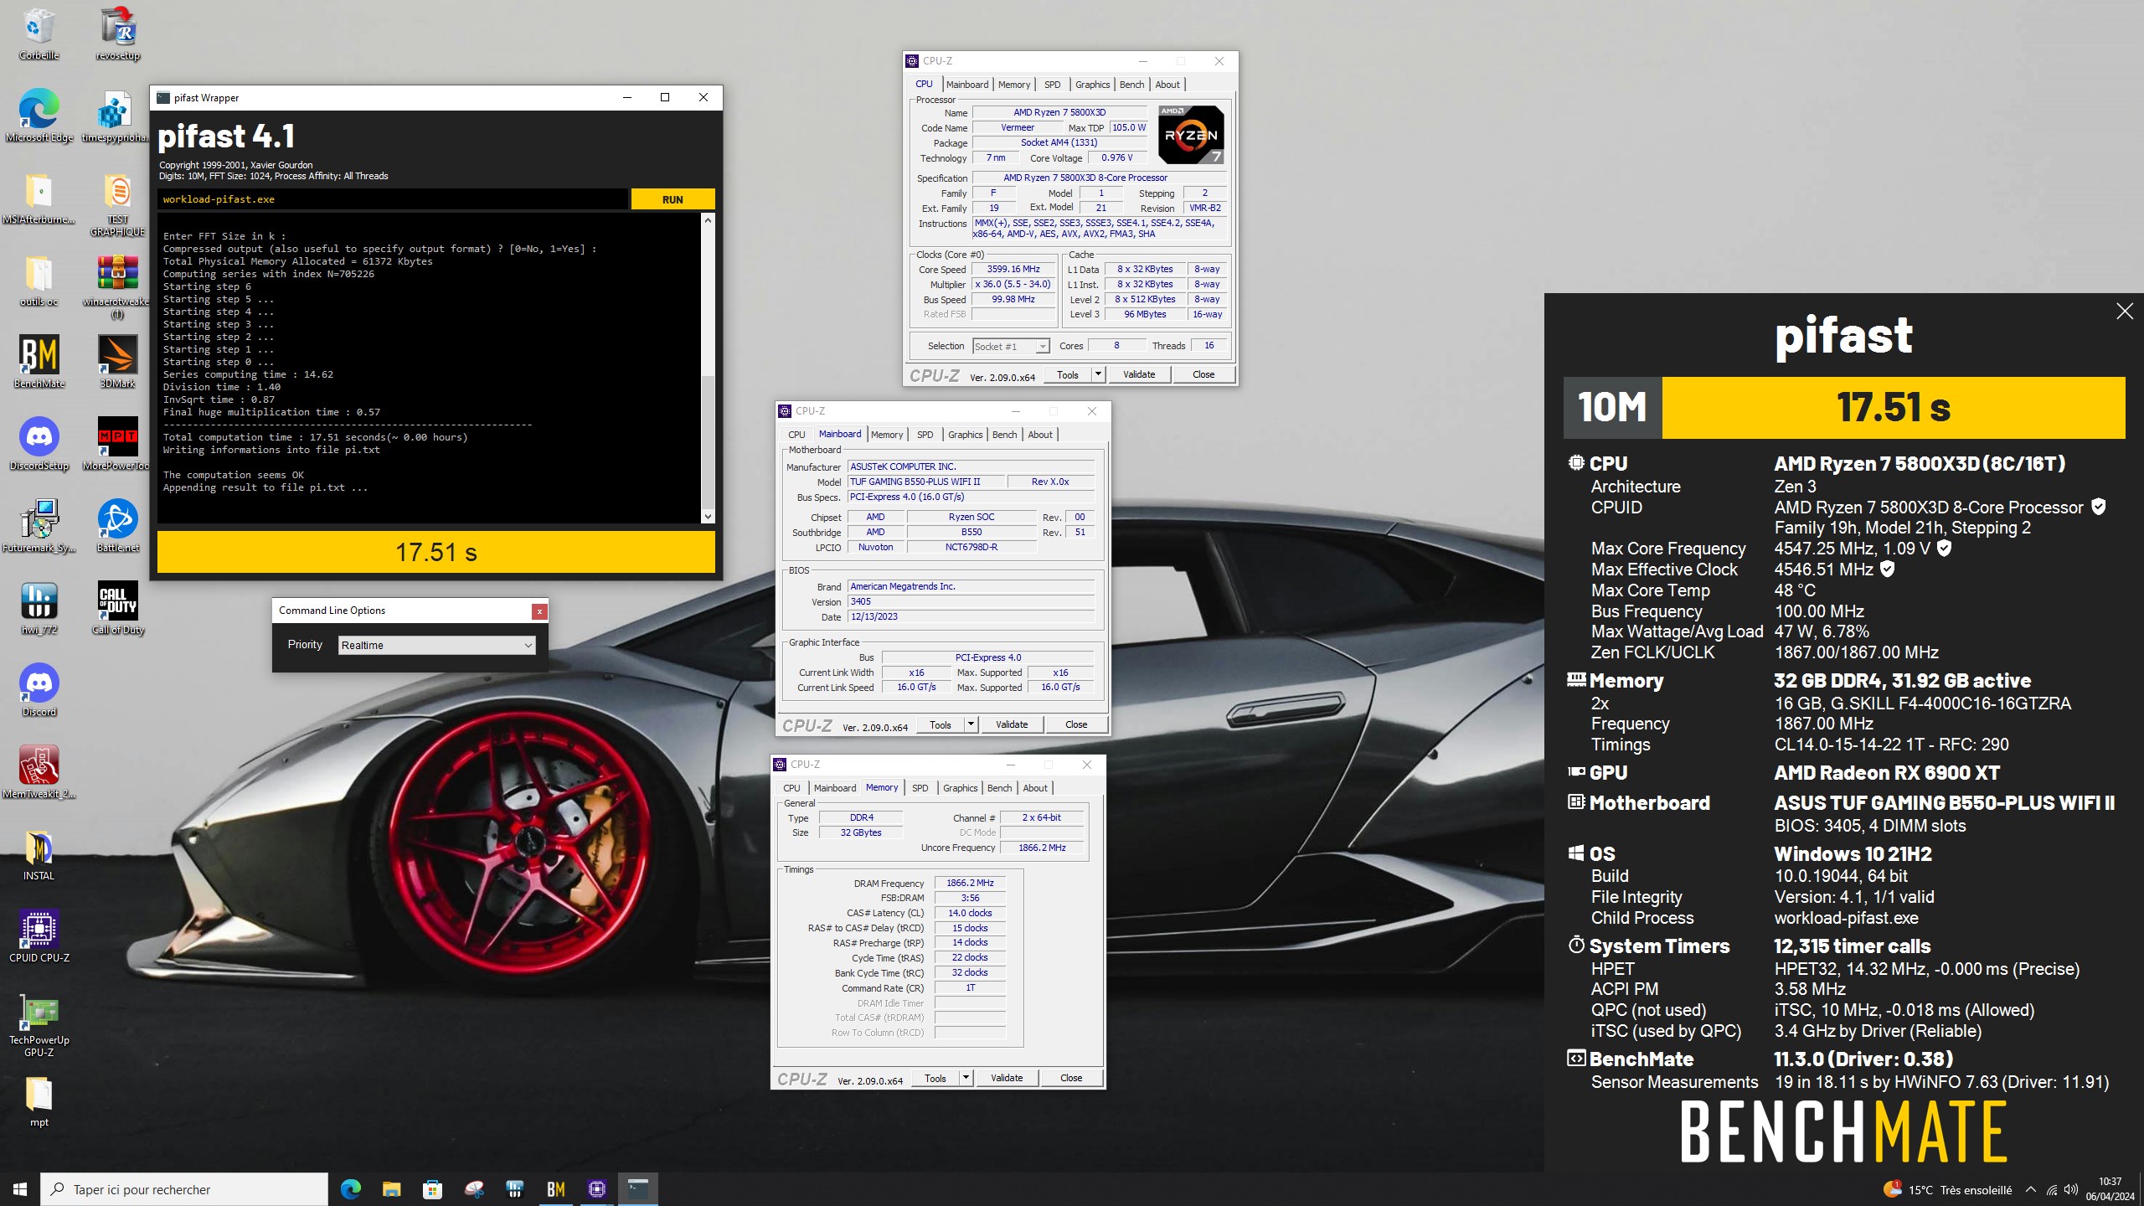Open TEST GRAPHIQUE desktop icon

tap(117, 204)
